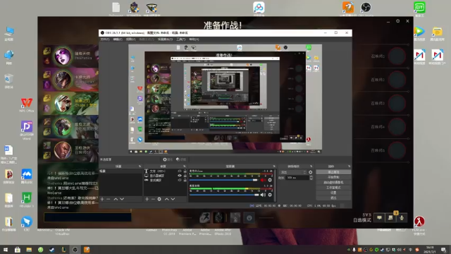
Task: Move source down using Sources panel down arrow
Action: [x=173, y=199]
